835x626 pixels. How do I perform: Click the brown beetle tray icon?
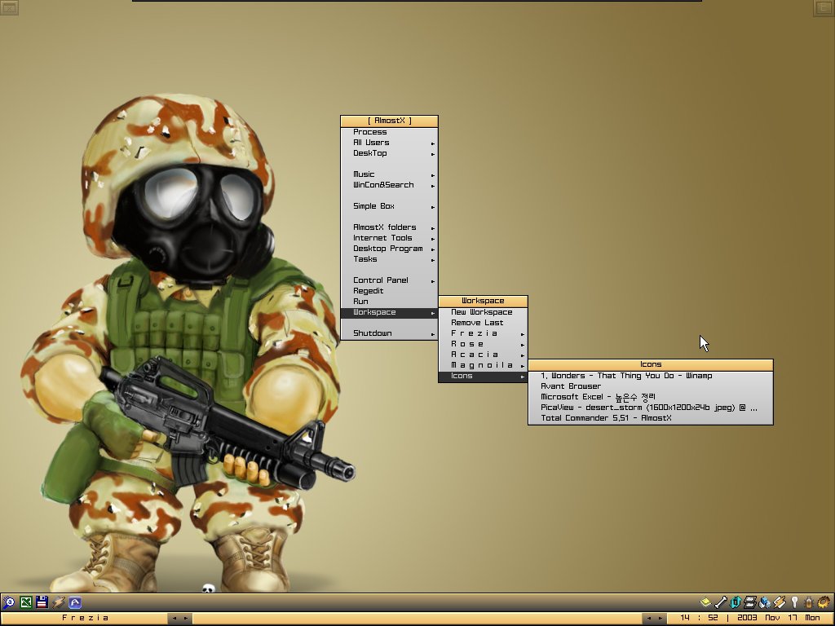pyautogui.click(x=809, y=602)
